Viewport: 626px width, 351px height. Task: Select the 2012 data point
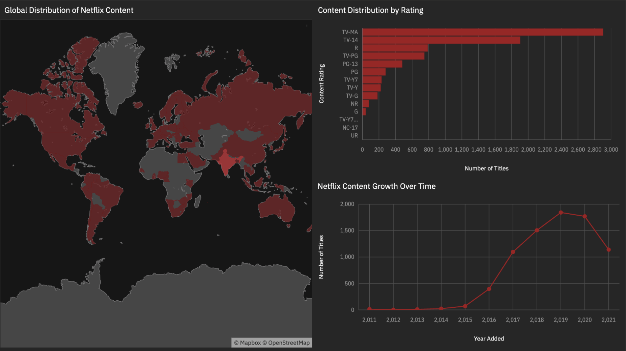click(393, 309)
